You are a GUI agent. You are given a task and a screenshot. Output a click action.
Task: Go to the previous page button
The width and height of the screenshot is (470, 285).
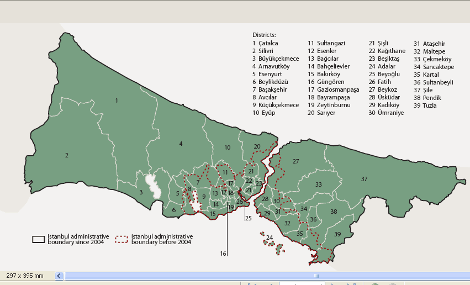click(x=270, y=284)
